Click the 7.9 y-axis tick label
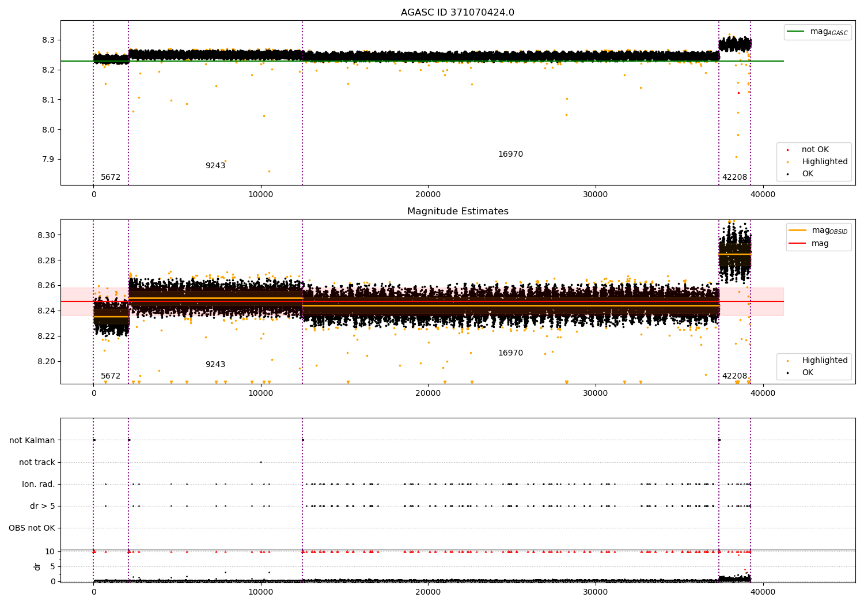 [48, 160]
